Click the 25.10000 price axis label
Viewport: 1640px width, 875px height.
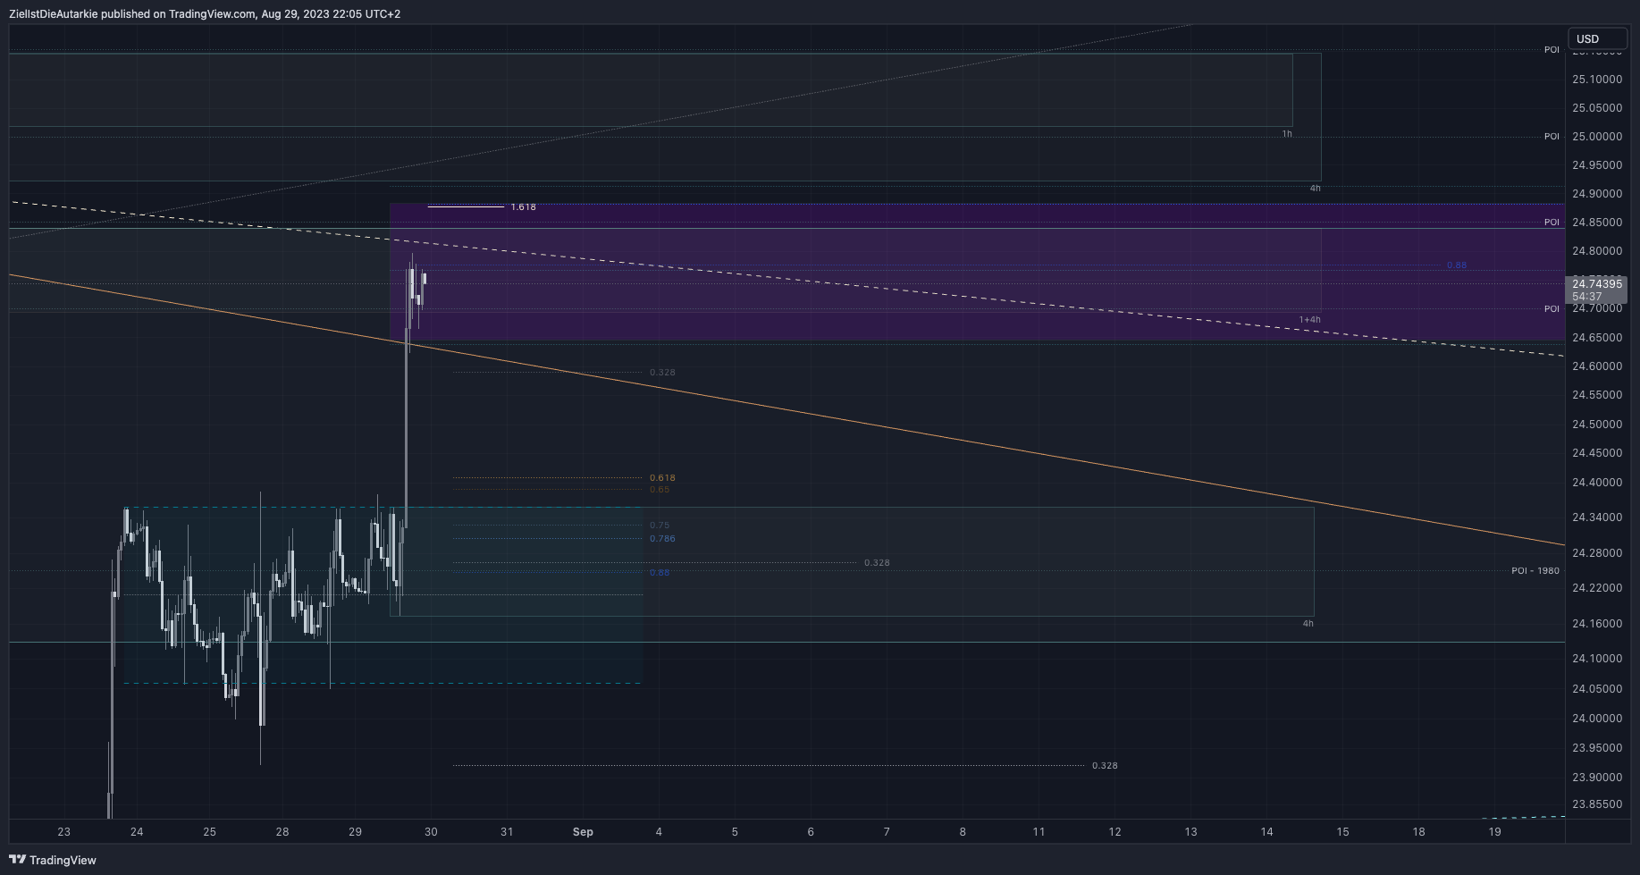point(1597,80)
